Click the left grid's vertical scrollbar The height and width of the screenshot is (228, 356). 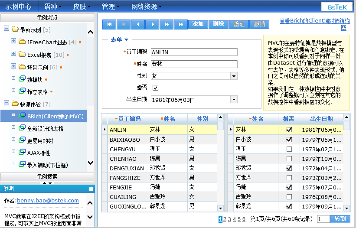[x=220, y=165]
